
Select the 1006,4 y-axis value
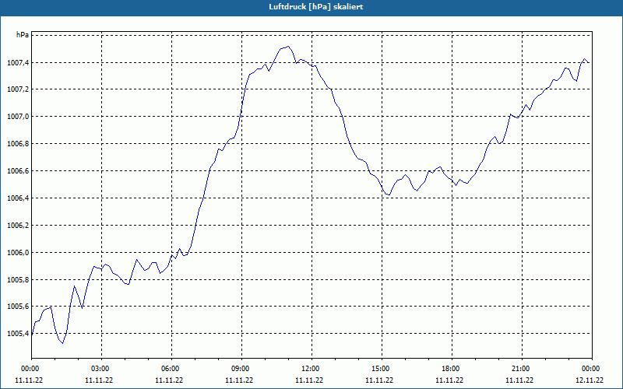pos(18,198)
